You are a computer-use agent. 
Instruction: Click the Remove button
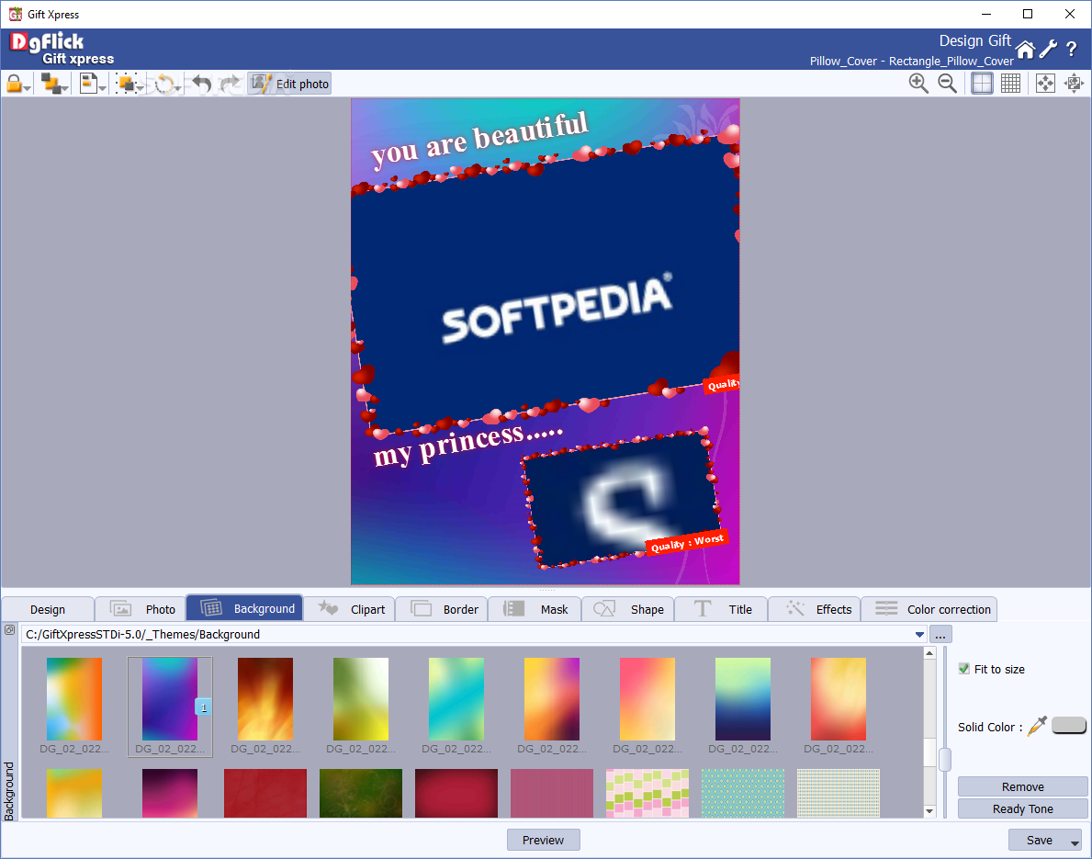(1022, 786)
